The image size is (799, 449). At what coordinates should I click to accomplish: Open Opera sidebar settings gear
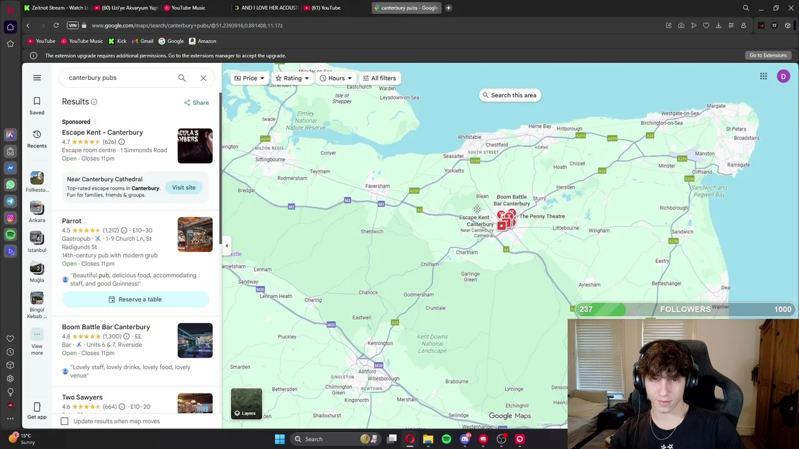pos(11,379)
